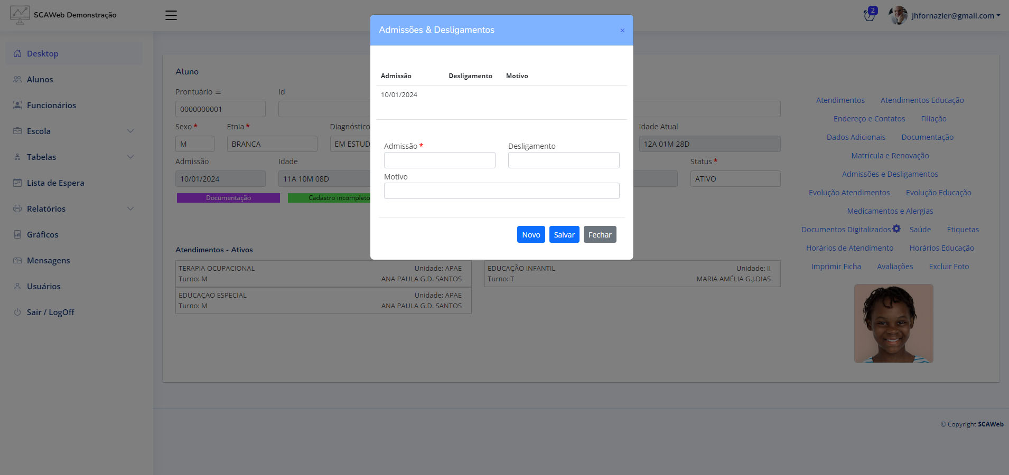Click the SCAWeb logo icon
Image resolution: width=1009 pixels, height=475 pixels.
[x=20, y=15]
